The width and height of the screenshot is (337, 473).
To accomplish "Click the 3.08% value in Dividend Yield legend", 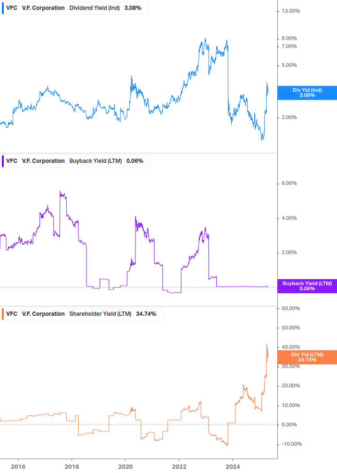I will (133, 8).
